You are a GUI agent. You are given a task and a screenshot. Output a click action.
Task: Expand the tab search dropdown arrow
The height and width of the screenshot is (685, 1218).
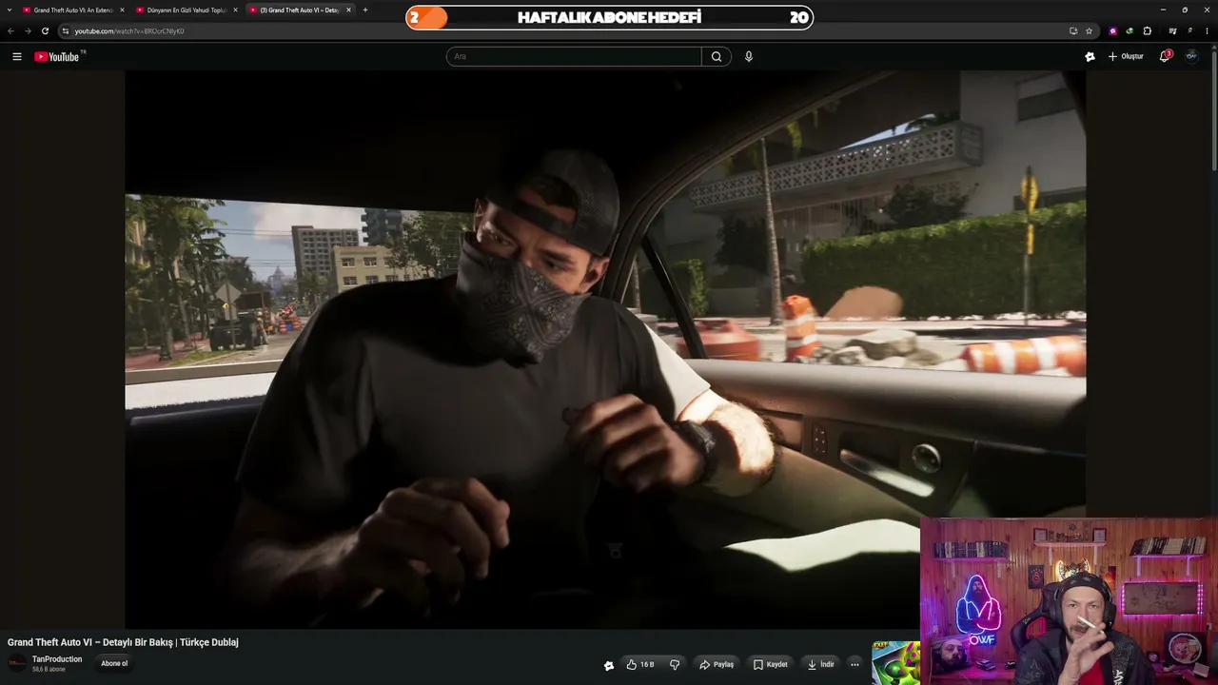point(10,10)
